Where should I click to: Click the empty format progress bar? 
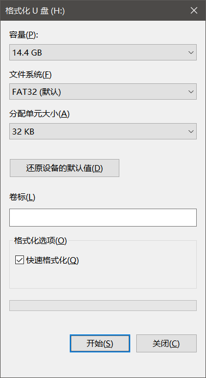pyautogui.click(x=103, y=306)
